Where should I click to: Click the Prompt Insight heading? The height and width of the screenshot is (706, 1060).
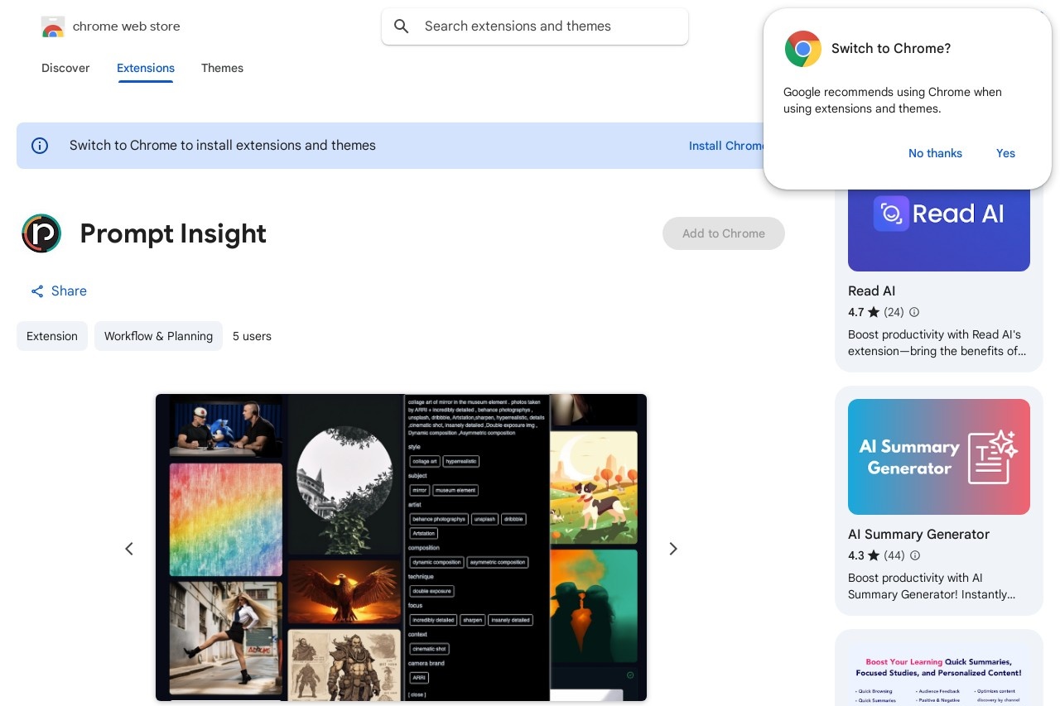173,233
